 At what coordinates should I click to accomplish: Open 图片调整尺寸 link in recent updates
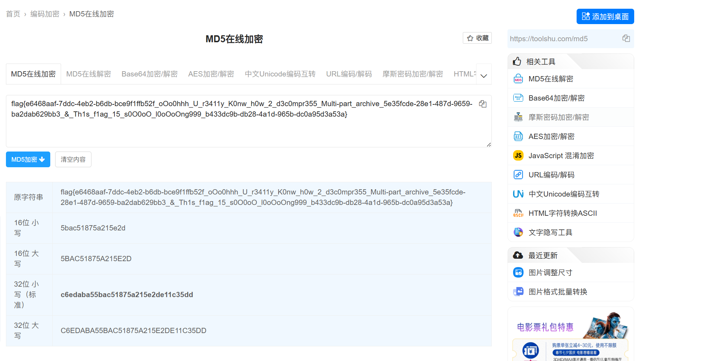pos(550,273)
